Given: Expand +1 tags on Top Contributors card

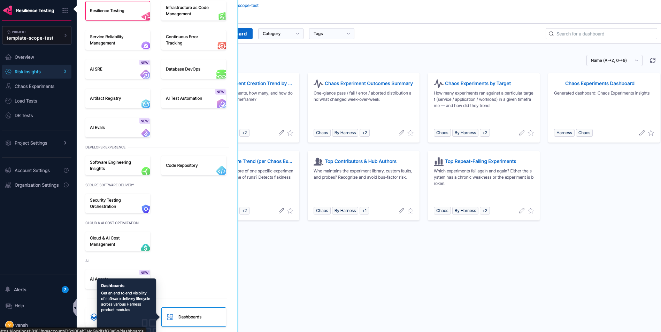Looking at the screenshot, I should (364, 211).
